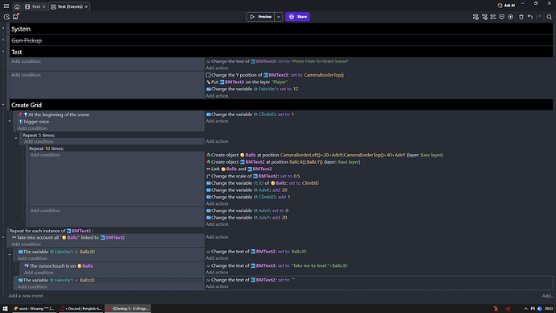
Task: Click the Preview button
Action: pos(260,17)
